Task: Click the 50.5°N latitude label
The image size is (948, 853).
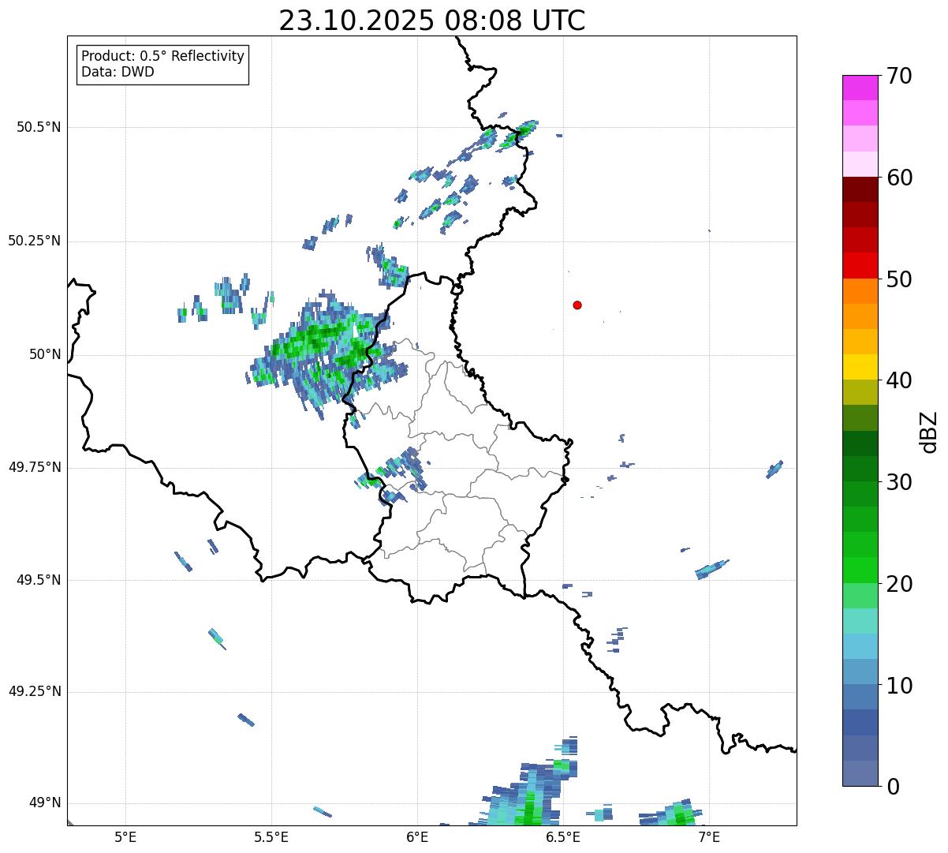Action: pyautogui.click(x=39, y=127)
